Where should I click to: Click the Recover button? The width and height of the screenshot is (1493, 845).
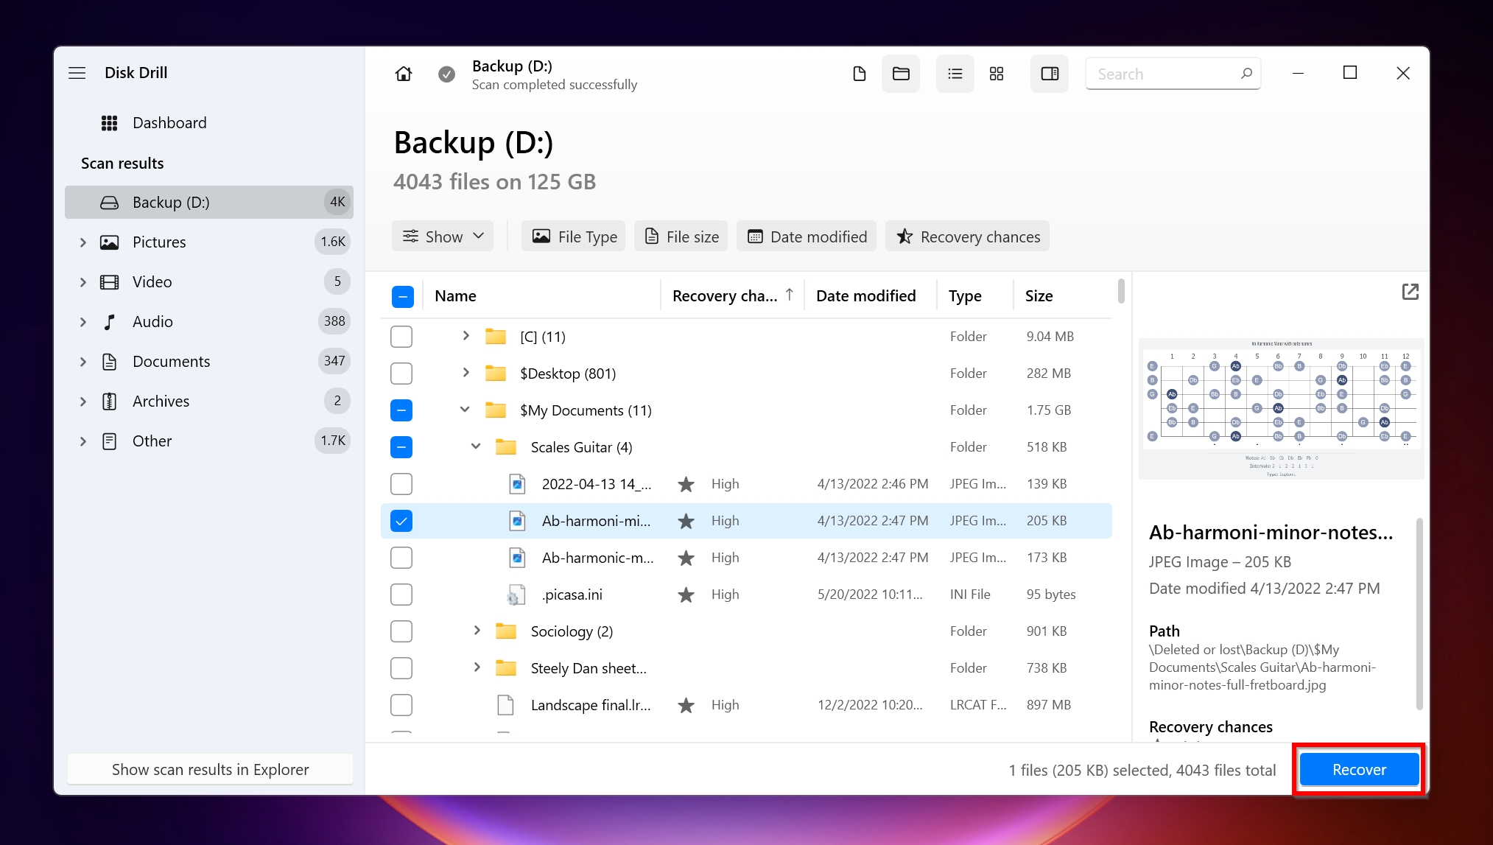click(x=1359, y=770)
